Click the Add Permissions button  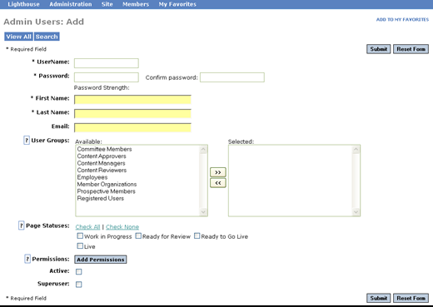point(101,260)
